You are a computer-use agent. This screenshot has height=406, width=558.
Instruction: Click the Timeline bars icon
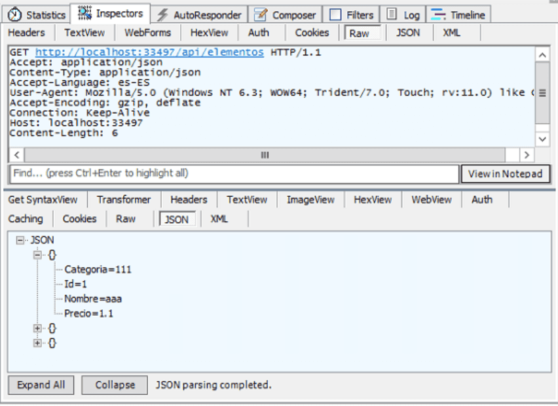437,14
